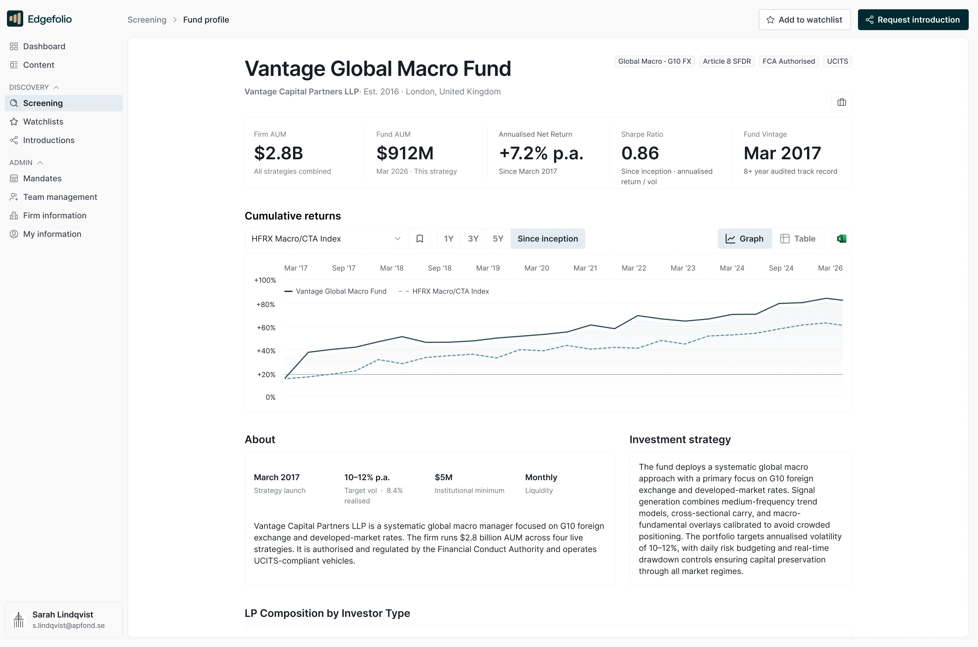Click the Screening breadcrumb link
This screenshot has height=647, width=978.
[147, 20]
